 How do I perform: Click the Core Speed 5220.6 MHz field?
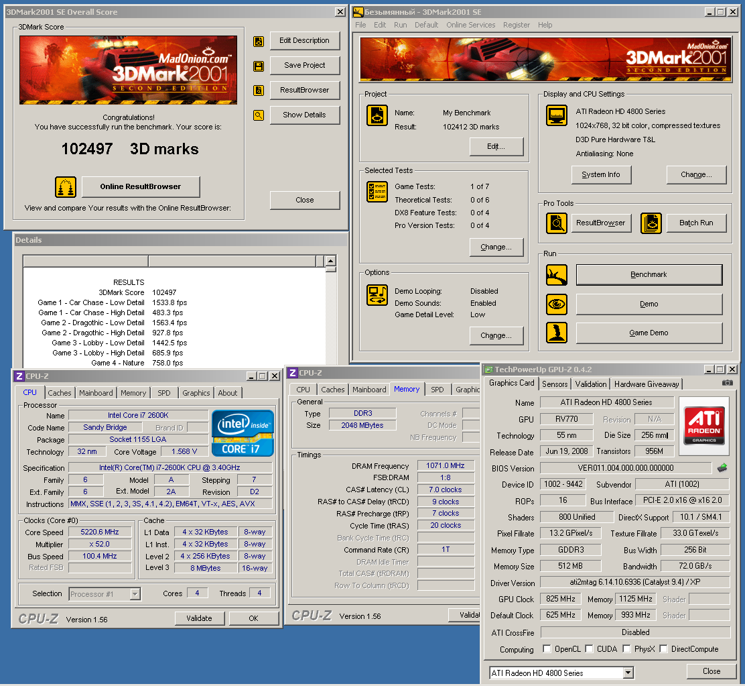point(100,532)
